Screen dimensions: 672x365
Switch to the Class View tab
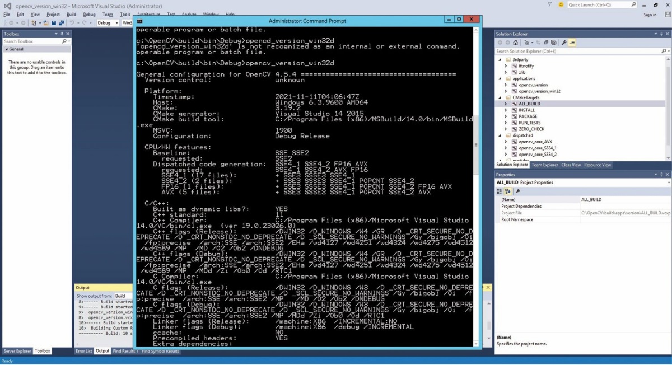[571, 165]
